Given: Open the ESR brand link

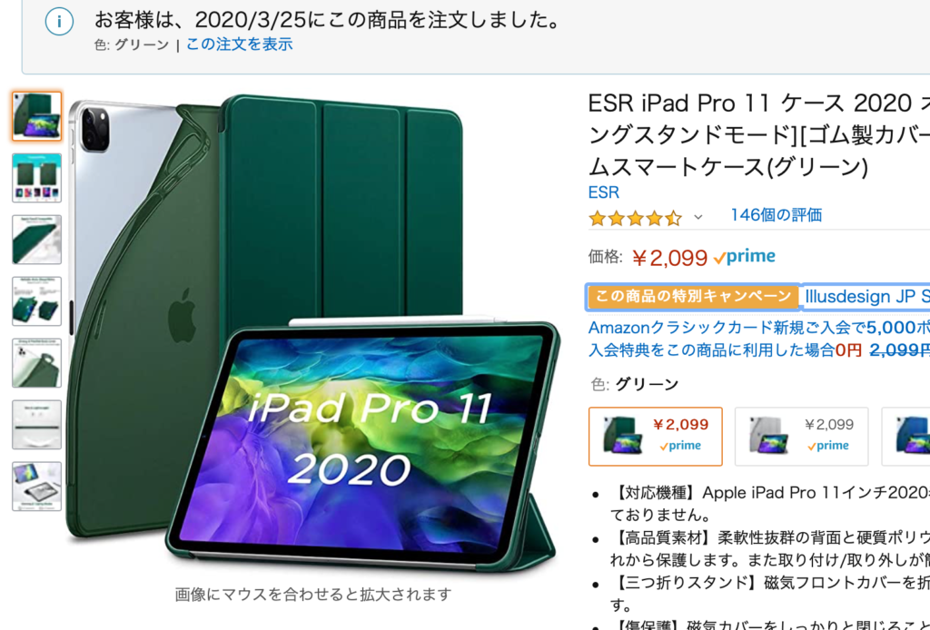Looking at the screenshot, I should coord(604,192).
